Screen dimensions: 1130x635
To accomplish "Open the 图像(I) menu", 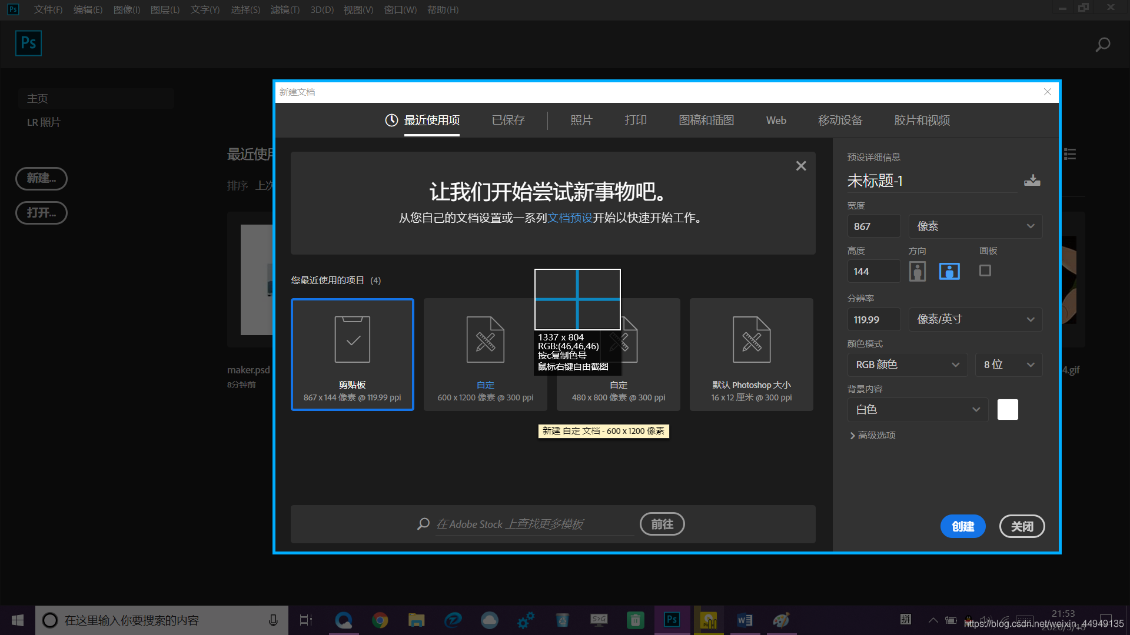I will point(127,10).
